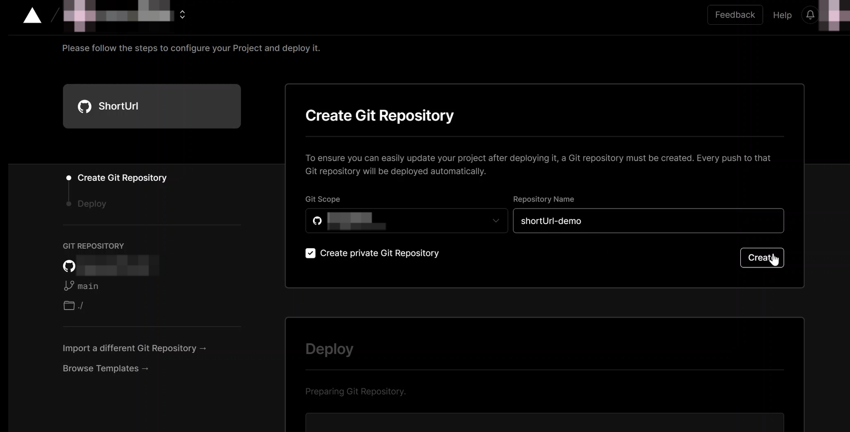The image size is (850, 432).
Task: Click the Repository Name label
Action: click(543, 199)
